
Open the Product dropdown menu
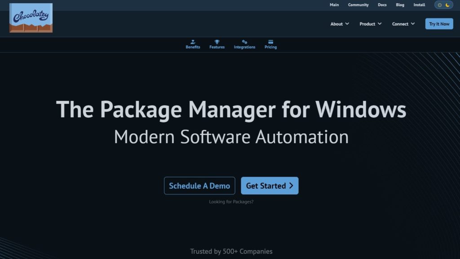tap(370, 24)
